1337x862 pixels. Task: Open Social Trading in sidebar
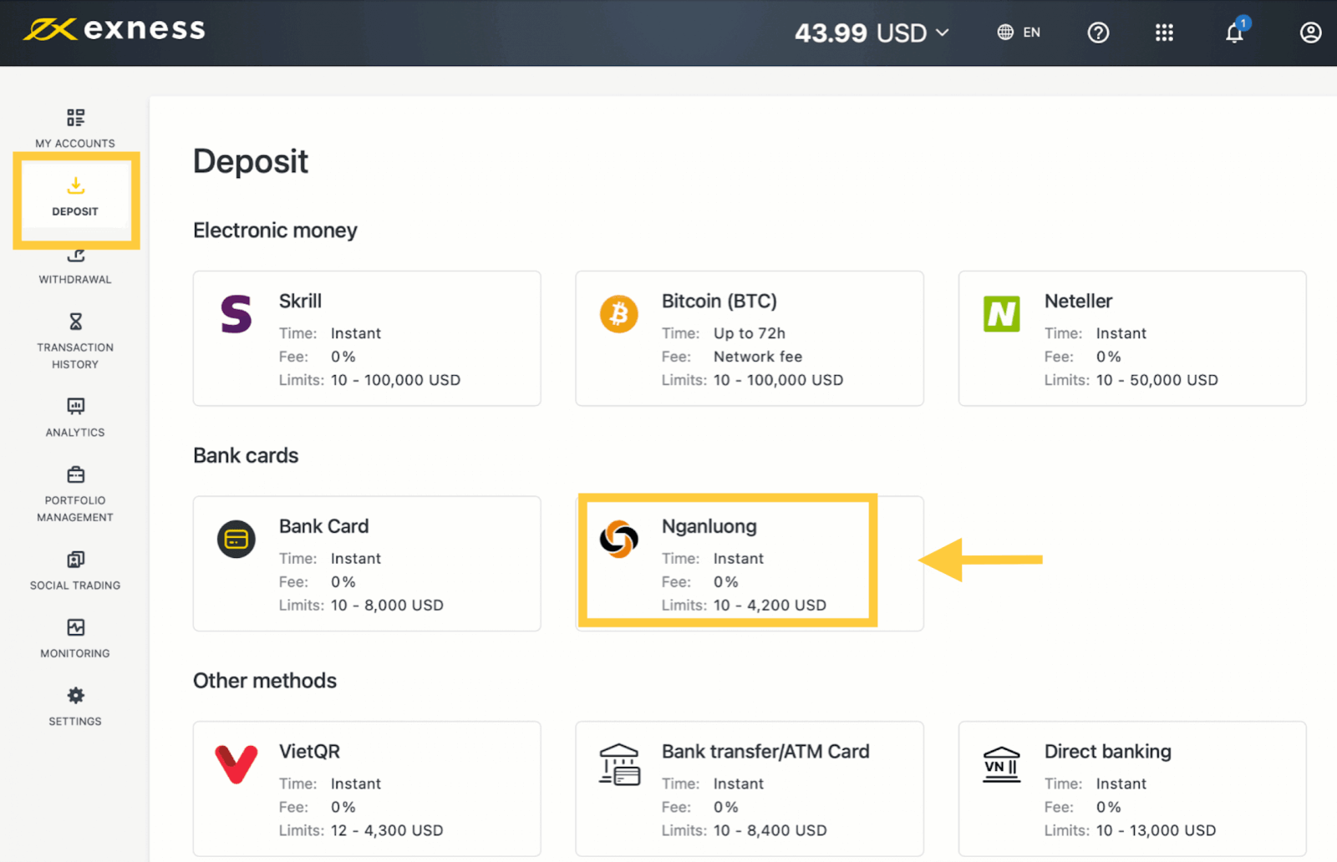point(75,570)
